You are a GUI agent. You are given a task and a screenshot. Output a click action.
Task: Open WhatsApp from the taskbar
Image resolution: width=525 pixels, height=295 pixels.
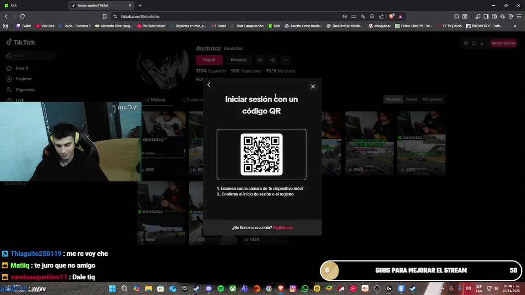(x=305, y=289)
